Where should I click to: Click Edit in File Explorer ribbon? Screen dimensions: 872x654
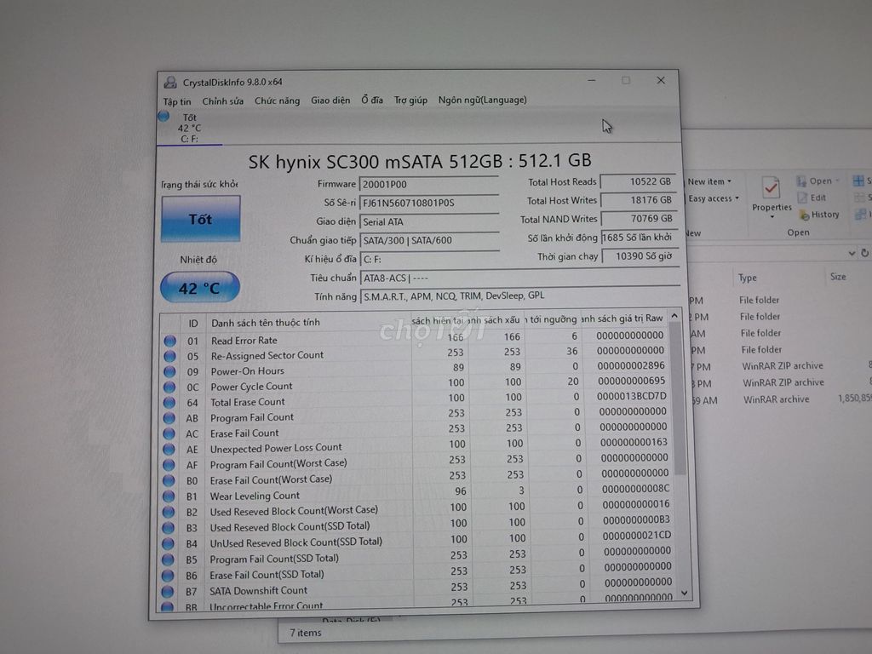click(812, 198)
